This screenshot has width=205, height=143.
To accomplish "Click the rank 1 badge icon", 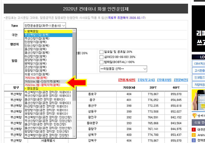I will (x=194, y=130).
